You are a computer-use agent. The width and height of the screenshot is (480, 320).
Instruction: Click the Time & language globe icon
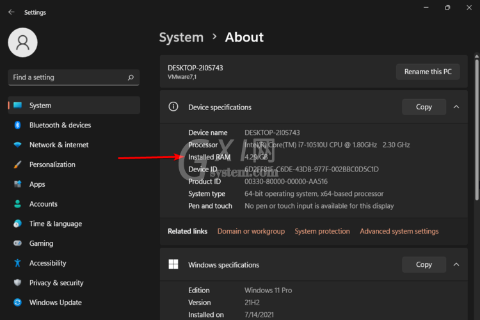(18, 223)
